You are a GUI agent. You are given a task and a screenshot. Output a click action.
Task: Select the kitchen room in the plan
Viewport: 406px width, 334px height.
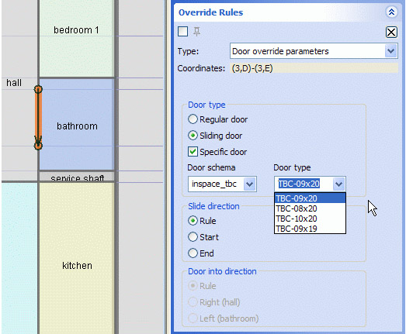click(x=77, y=259)
